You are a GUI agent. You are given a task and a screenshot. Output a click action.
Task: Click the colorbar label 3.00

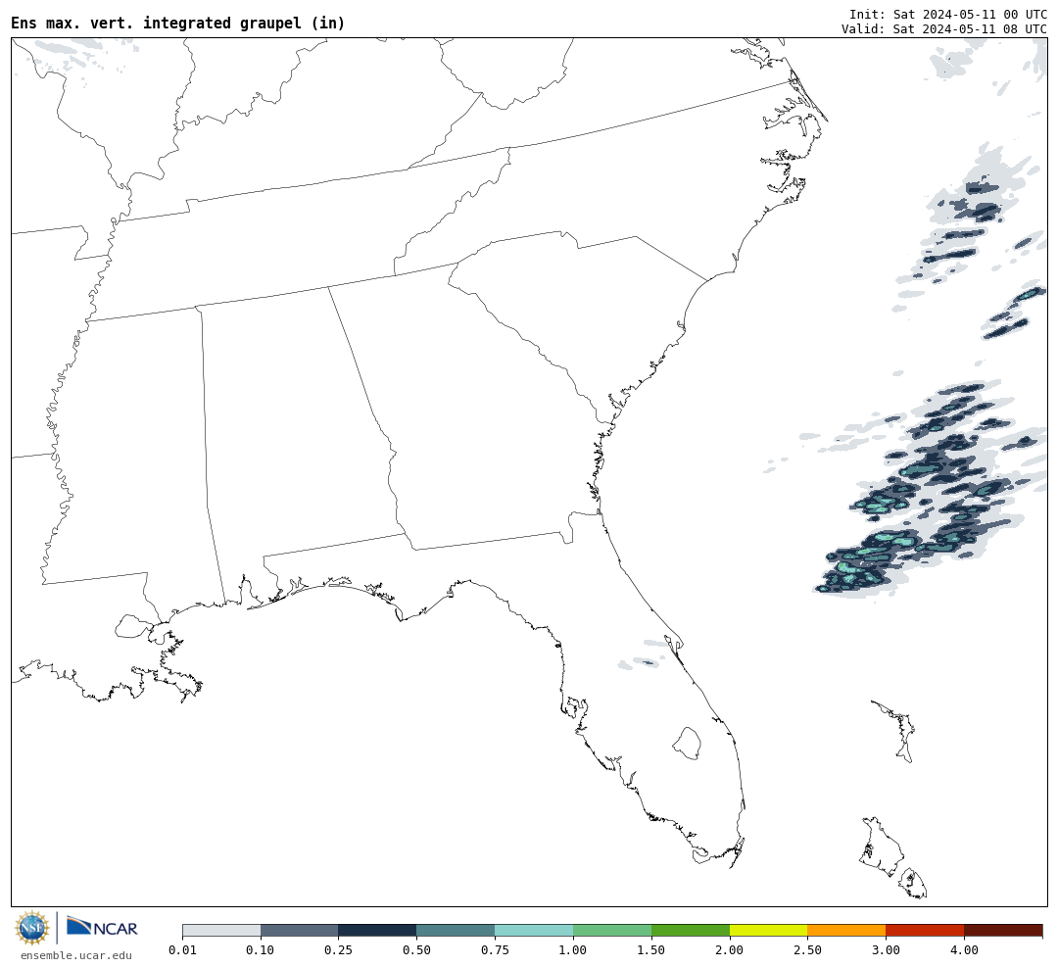point(886,949)
